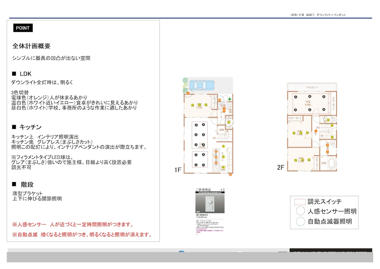
Task: Click the キッチン上 インテリア照明演出 line
Action: tap(45, 137)
